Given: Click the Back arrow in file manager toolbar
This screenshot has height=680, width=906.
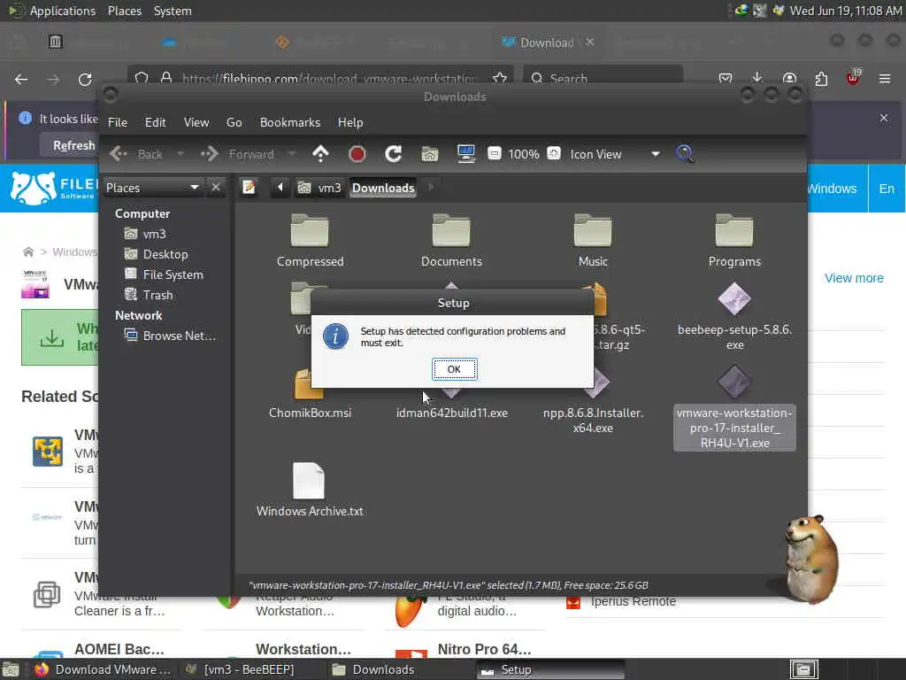Looking at the screenshot, I should (x=136, y=154).
